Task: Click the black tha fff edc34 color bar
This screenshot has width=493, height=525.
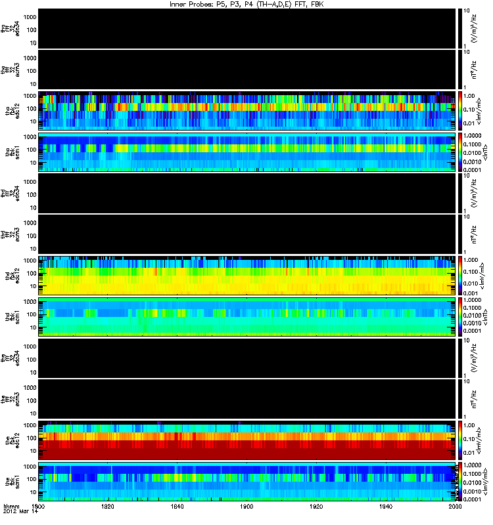Action: point(461,28)
